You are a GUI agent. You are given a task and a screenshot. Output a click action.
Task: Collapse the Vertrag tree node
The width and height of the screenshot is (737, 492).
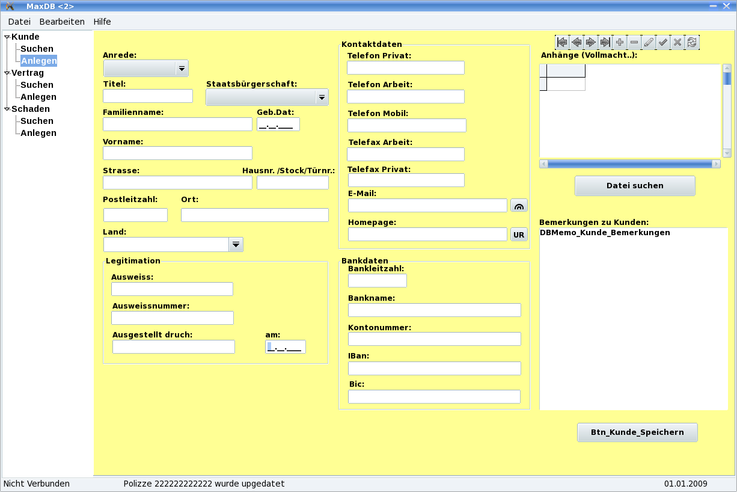click(x=7, y=73)
